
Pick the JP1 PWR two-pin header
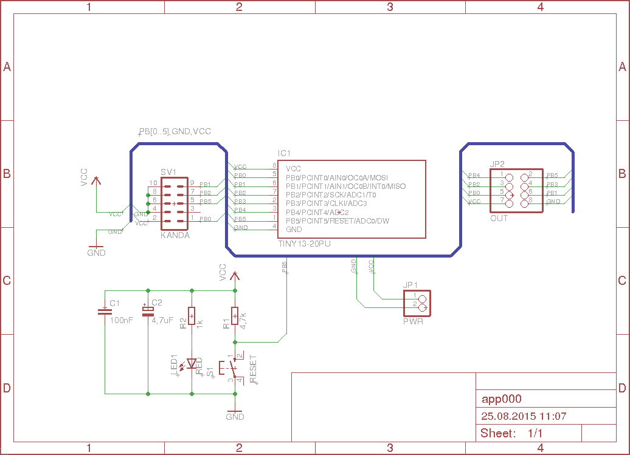(x=418, y=302)
